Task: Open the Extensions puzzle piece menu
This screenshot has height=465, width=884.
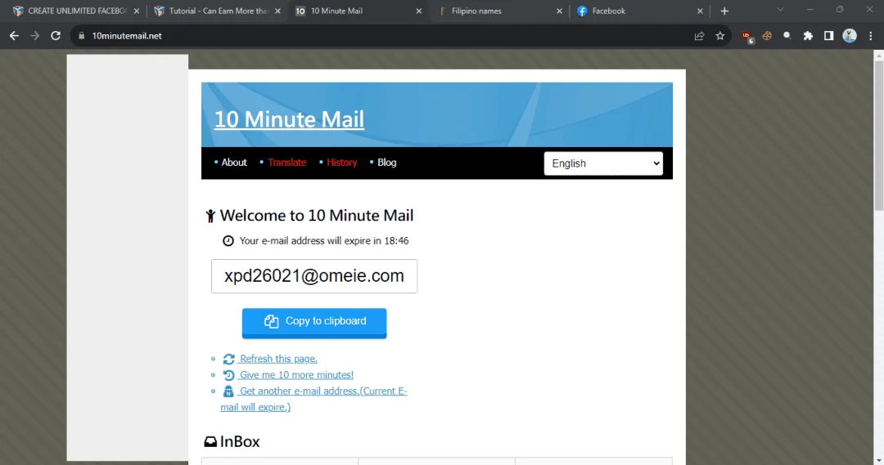Action: pos(808,35)
